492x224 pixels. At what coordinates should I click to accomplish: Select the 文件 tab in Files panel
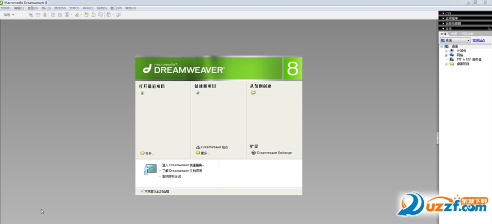tap(443, 34)
